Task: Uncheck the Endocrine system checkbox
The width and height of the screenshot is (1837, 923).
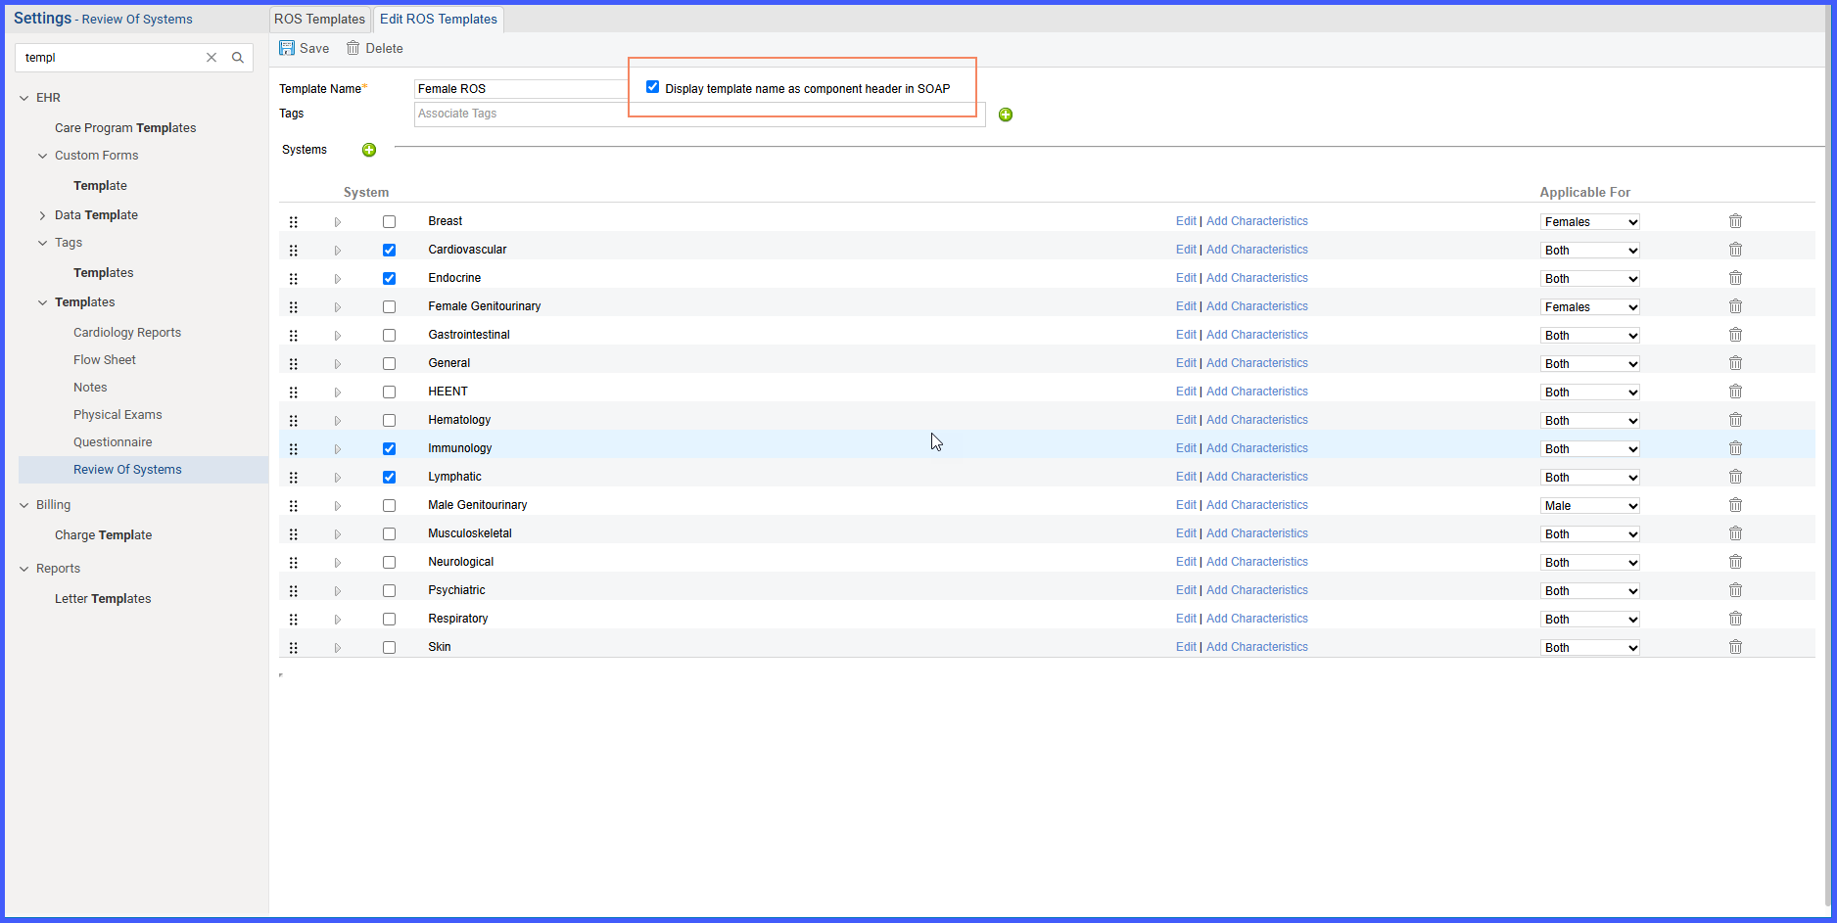Action: (x=389, y=279)
